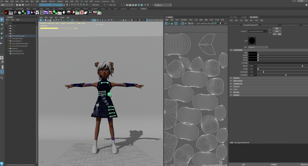Click the Presets button below Focus

coord(277,31)
